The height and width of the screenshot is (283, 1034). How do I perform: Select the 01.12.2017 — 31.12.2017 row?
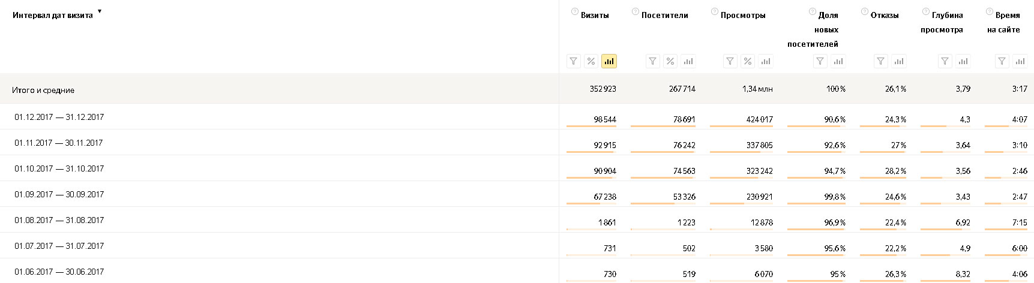(x=59, y=118)
